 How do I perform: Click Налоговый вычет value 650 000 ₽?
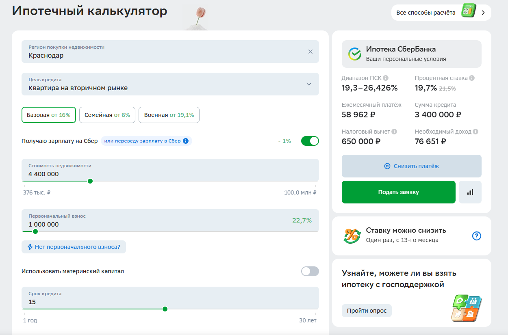click(361, 141)
